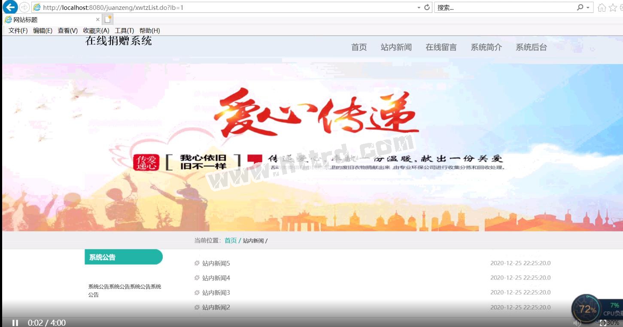Click the 首页 breadcrumb link
623x327 pixels.
click(x=231, y=240)
